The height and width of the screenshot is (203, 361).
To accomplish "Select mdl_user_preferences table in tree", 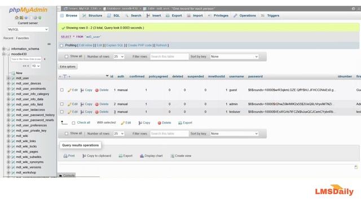I will (x=32, y=125).
